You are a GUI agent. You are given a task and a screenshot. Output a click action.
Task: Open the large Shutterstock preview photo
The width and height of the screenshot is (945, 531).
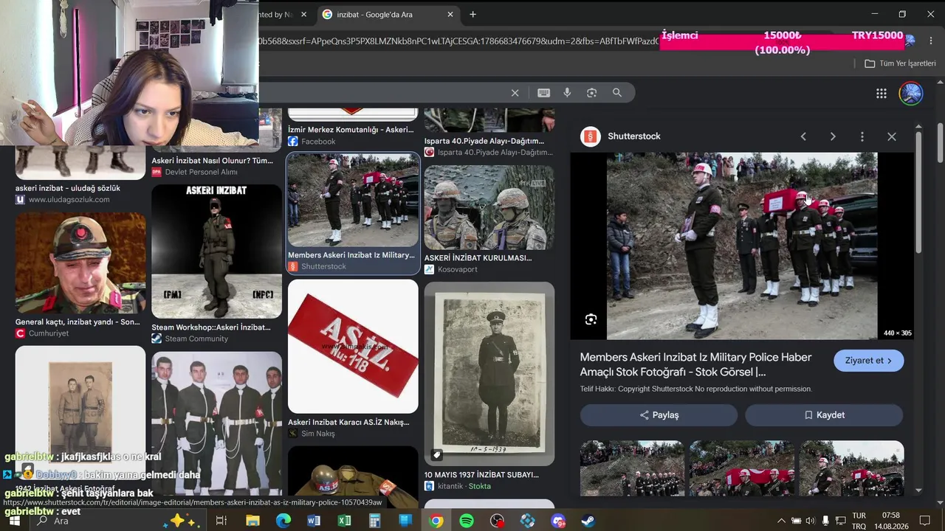point(742,246)
